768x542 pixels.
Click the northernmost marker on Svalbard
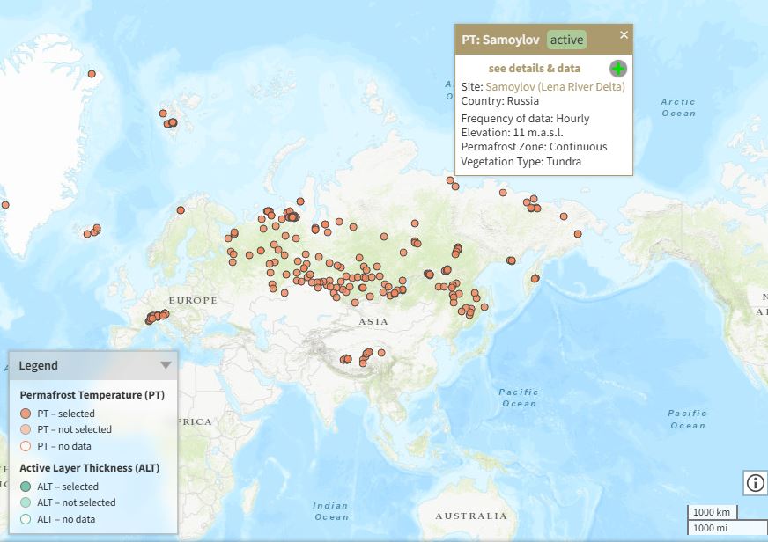tap(163, 114)
